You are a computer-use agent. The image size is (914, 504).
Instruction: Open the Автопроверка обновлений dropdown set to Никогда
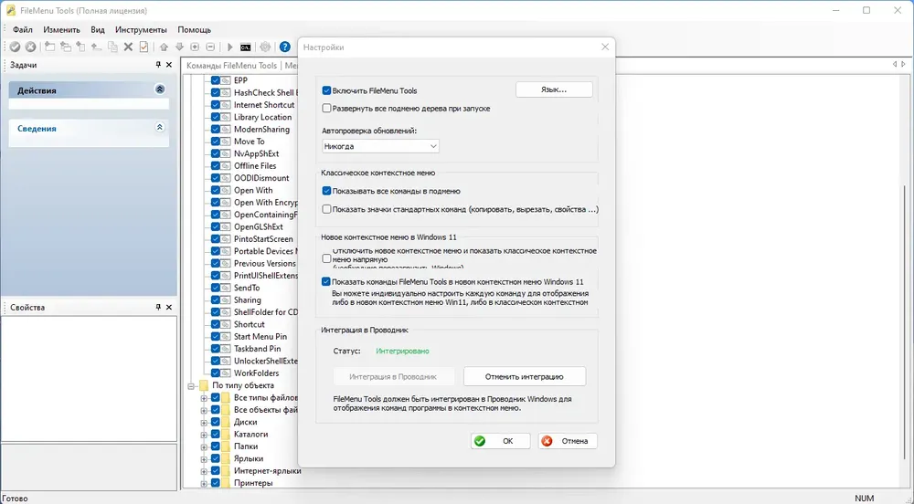[380, 146]
